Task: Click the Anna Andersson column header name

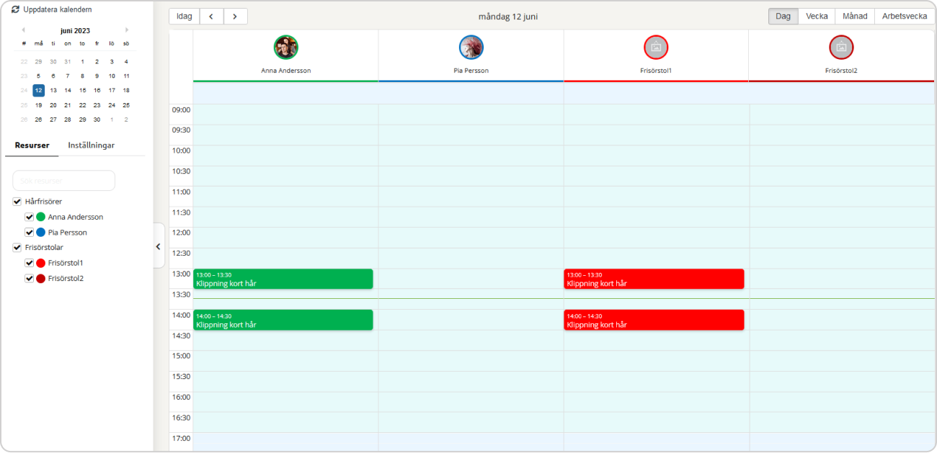Action: click(285, 71)
